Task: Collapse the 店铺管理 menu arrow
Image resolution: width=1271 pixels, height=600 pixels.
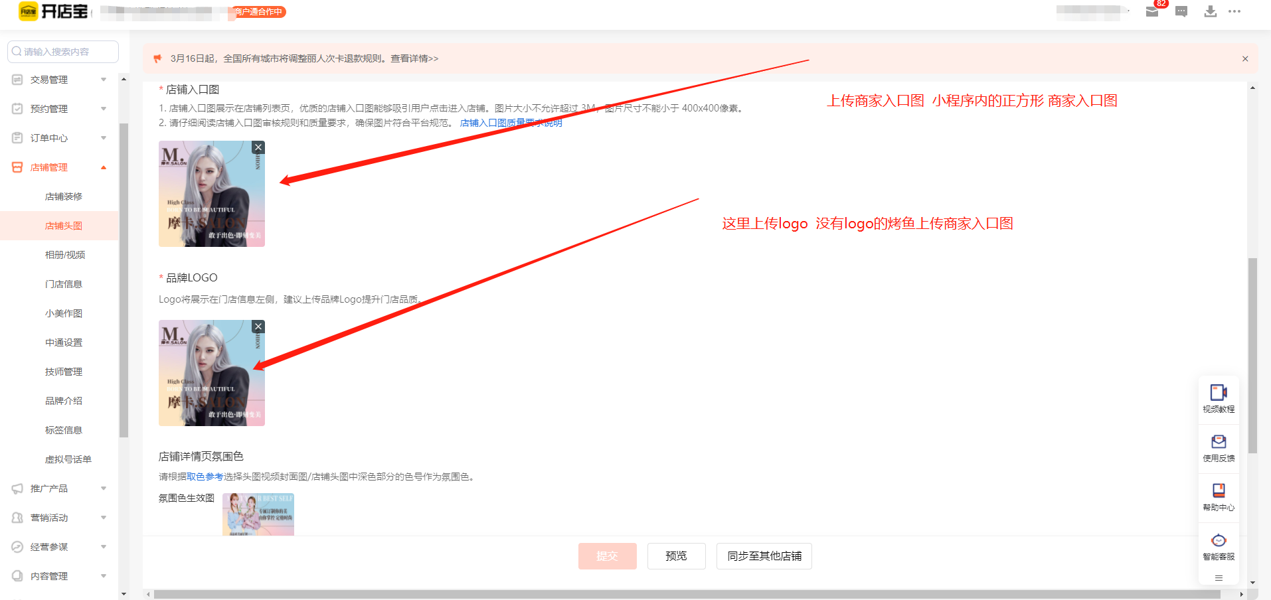Action: [104, 167]
